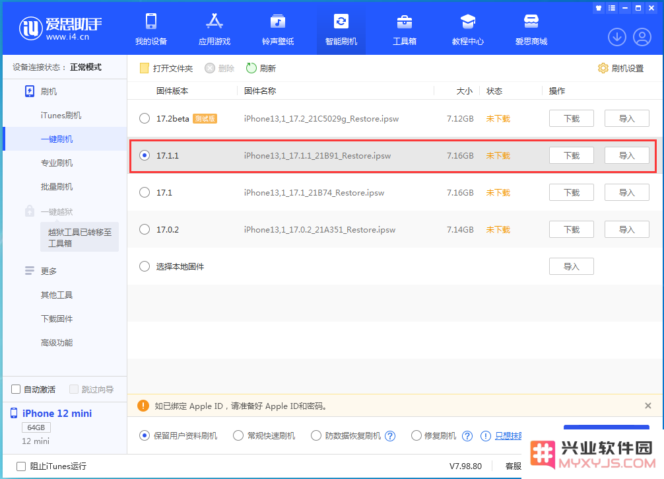This screenshot has height=479, width=664.
Task: Click the 爱思助手 logo
Action: [x=61, y=29]
